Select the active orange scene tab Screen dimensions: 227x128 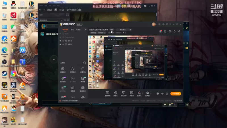(65, 30)
